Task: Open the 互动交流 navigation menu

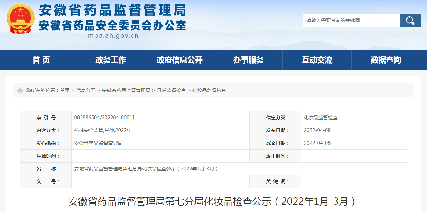Action: (x=317, y=60)
